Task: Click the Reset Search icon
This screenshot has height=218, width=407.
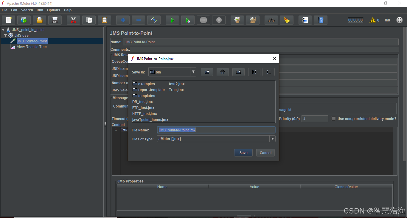Action: tap(287, 20)
